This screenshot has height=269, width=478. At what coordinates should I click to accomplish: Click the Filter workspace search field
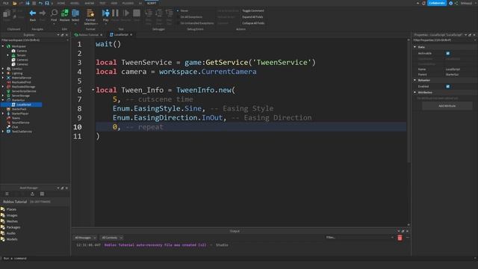pos(35,40)
